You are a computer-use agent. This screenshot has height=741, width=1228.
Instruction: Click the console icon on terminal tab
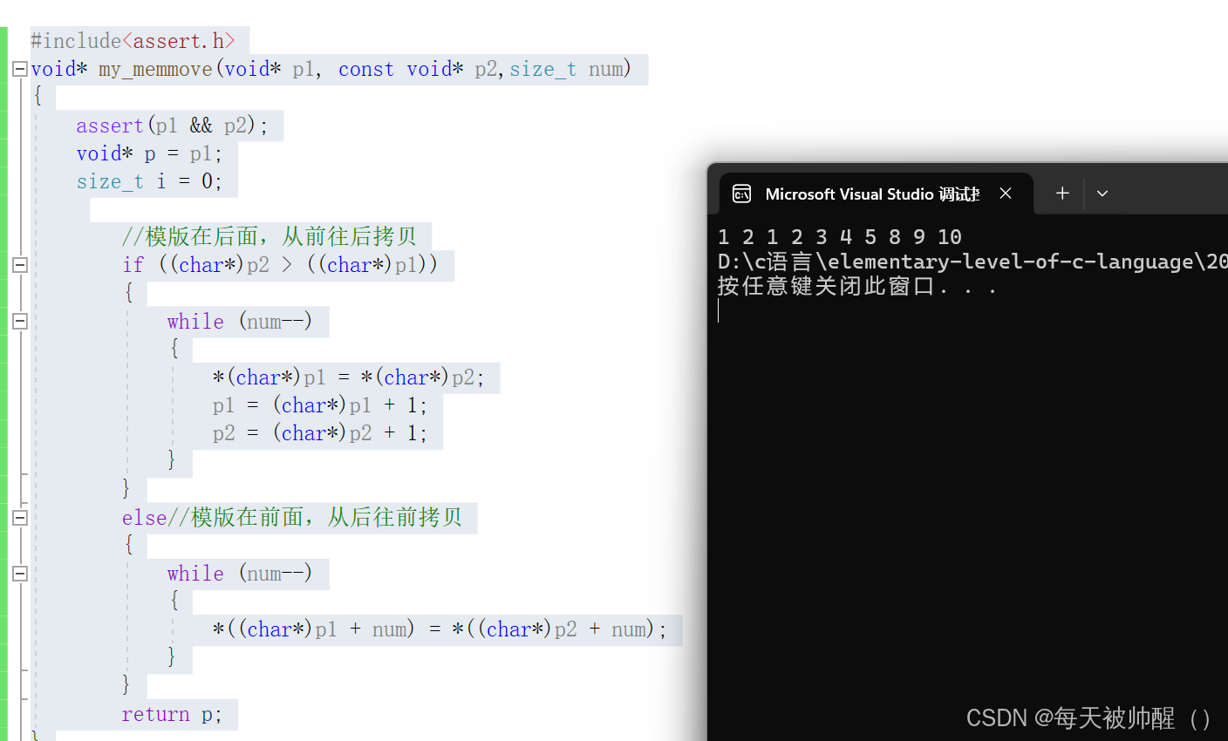[741, 194]
